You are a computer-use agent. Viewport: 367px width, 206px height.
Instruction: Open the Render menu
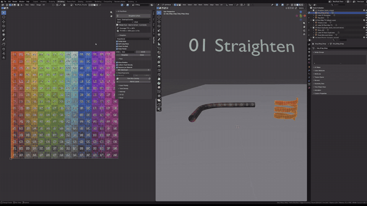click(x=15, y=2)
